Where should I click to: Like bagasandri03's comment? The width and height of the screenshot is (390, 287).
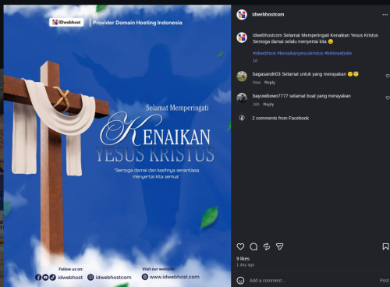388,76
